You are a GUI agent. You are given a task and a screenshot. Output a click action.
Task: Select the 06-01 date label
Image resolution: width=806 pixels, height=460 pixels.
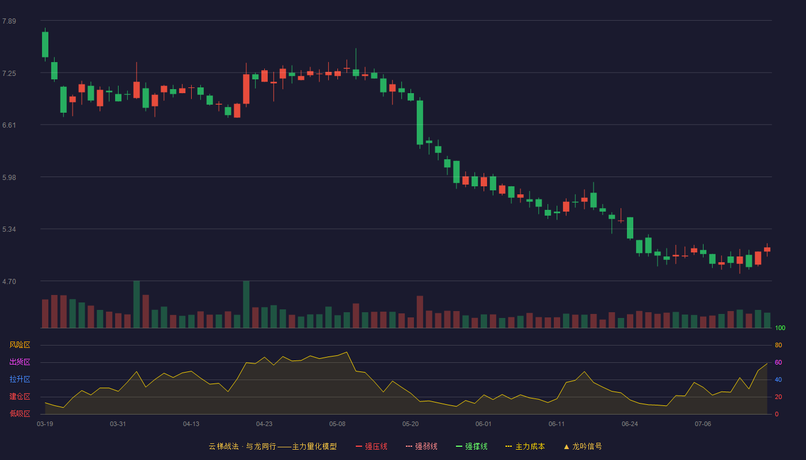[x=484, y=424]
